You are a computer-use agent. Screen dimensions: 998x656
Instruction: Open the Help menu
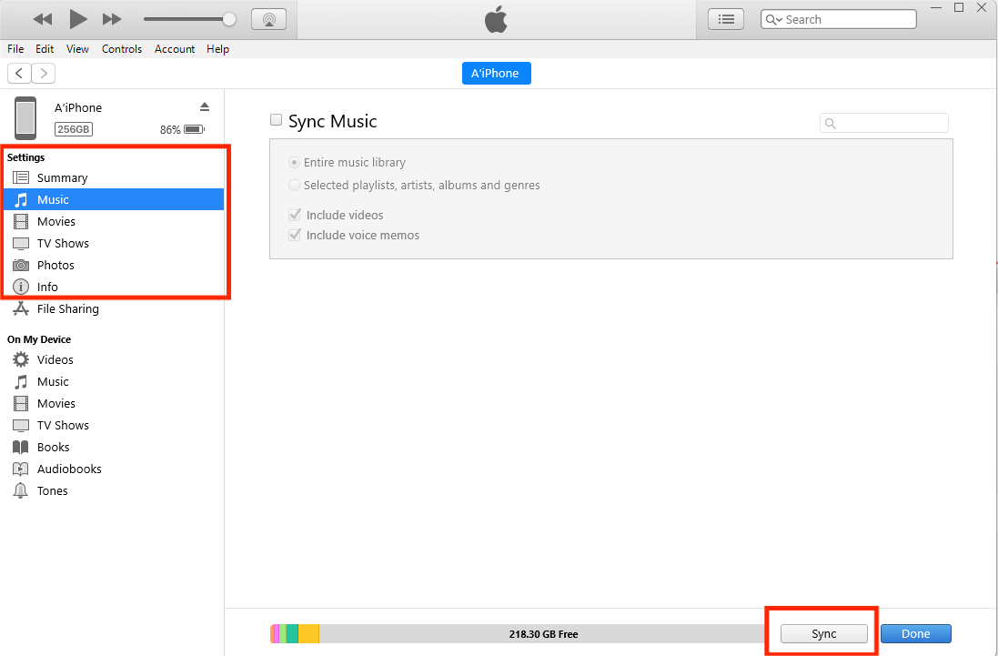tap(217, 49)
